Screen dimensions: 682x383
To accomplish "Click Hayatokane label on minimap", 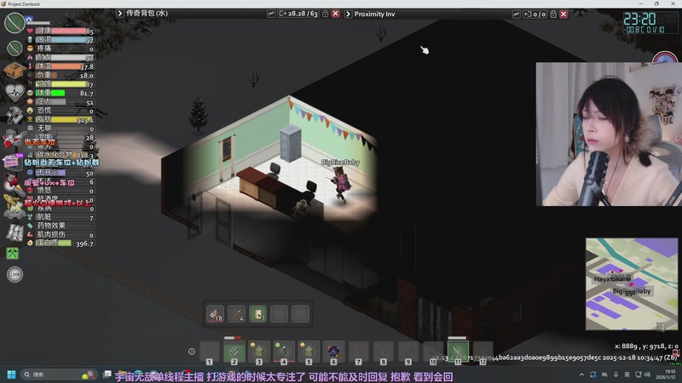I will pos(612,279).
